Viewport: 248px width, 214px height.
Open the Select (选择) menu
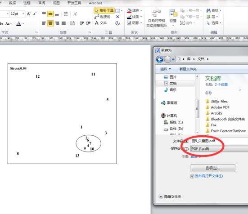pos(214,23)
